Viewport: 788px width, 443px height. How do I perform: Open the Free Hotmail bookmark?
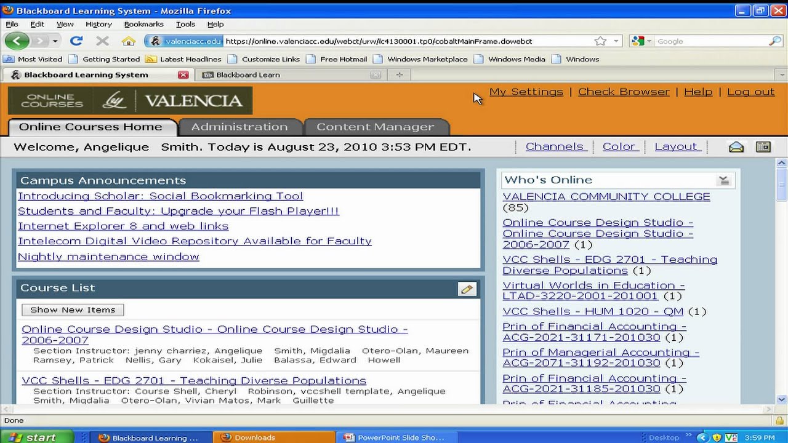tap(337, 59)
